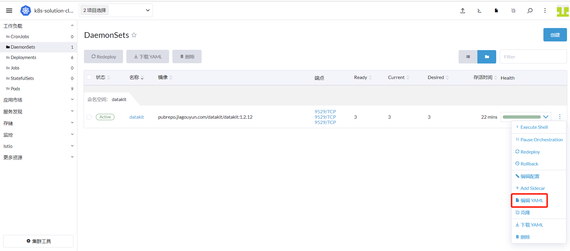Sort by Ready column
Image resolution: width=570 pixels, height=251 pixels.
click(x=363, y=78)
